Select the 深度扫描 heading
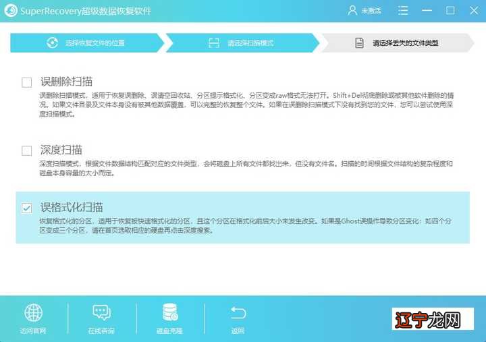This screenshot has width=486, height=342. pos(61,150)
